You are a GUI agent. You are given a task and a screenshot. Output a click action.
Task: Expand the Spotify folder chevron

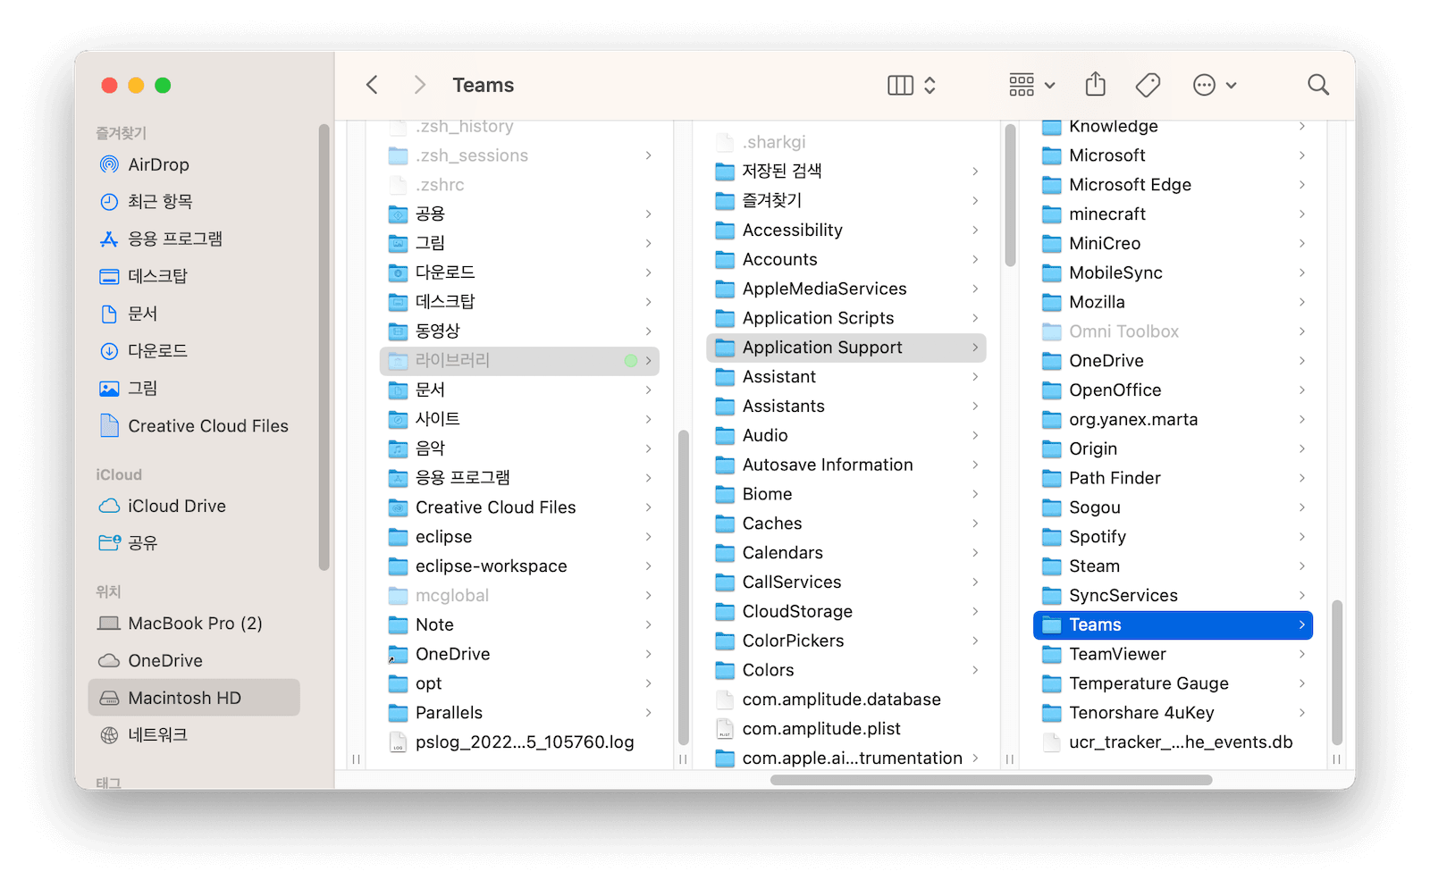point(1302,537)
